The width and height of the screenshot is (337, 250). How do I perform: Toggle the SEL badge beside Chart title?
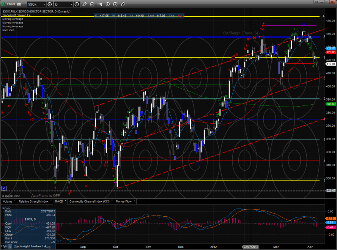(19, 5)
